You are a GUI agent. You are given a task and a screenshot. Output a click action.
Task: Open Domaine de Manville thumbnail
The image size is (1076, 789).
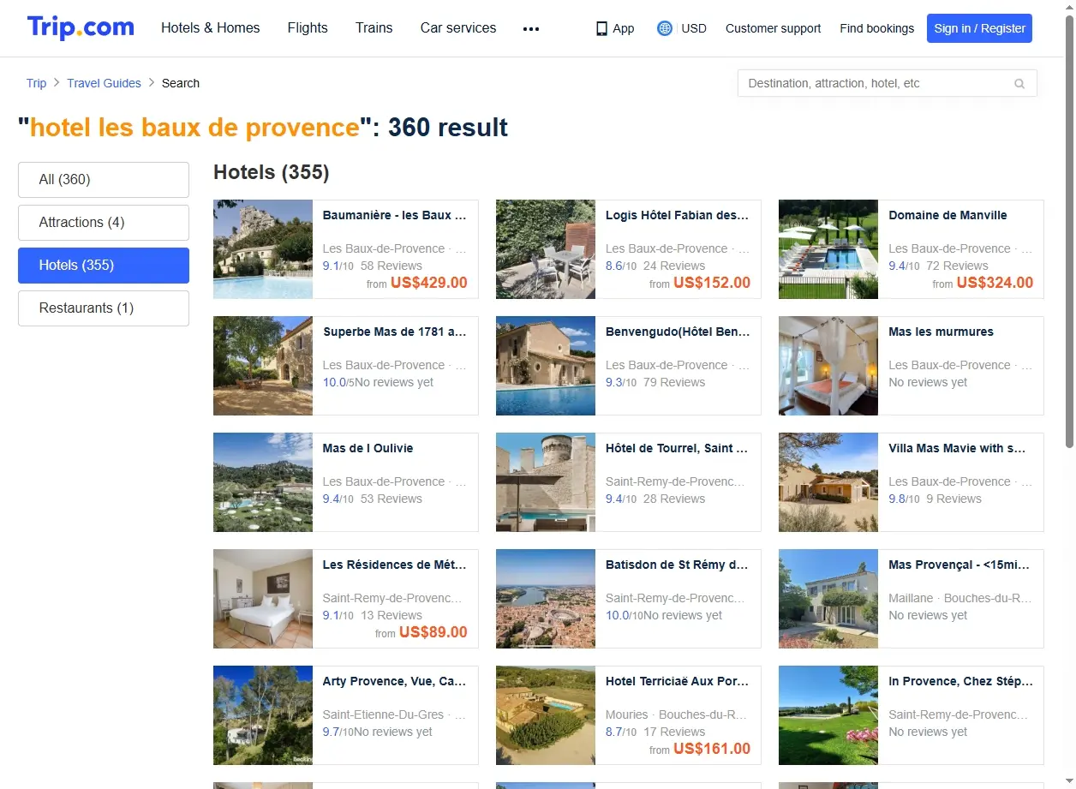click(828, 249)
